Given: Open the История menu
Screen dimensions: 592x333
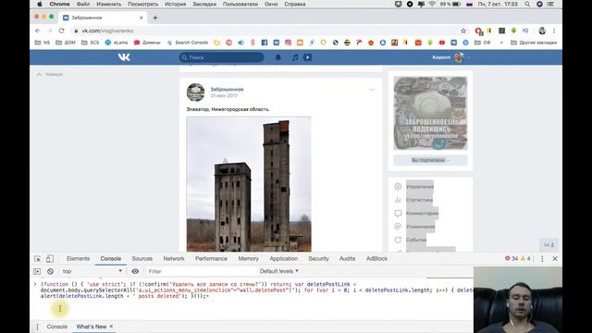Looking at the screenshot, I should point(175,4).
